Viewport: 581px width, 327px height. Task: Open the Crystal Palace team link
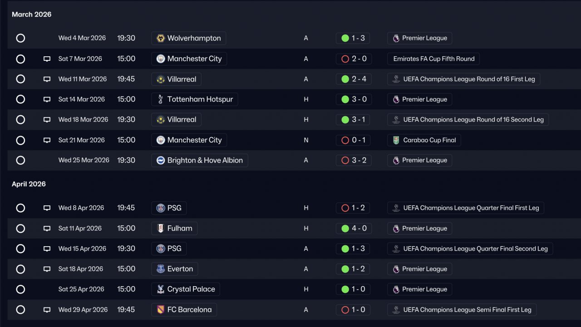(x=191, y=289)
